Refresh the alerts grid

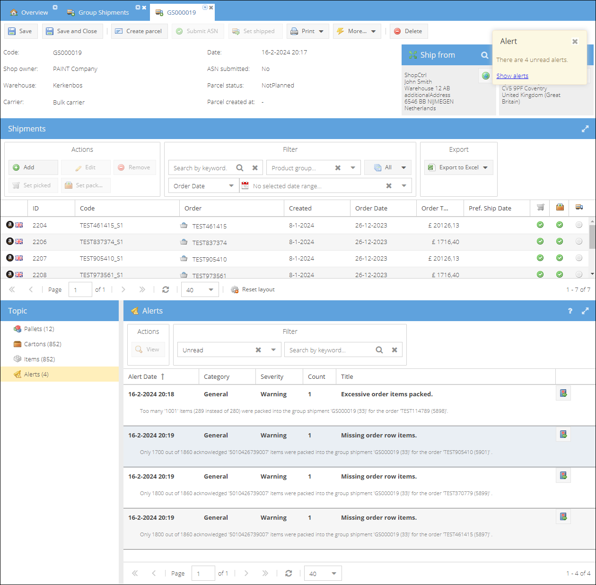(x=289, y=573)
